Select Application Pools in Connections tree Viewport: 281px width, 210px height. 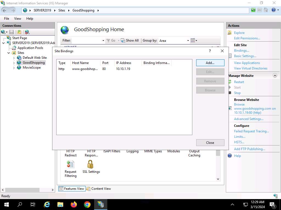pos(30,48)
